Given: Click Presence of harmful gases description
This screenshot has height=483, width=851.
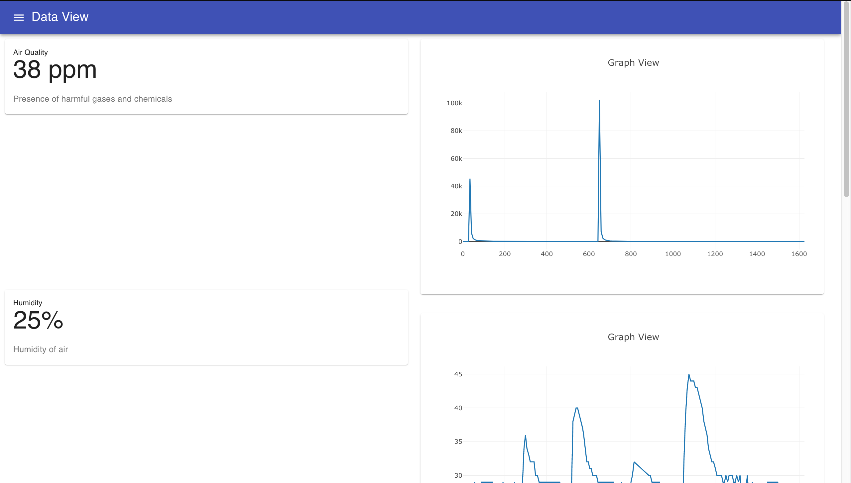Looking at the screenshot, I should click(92, 99).
